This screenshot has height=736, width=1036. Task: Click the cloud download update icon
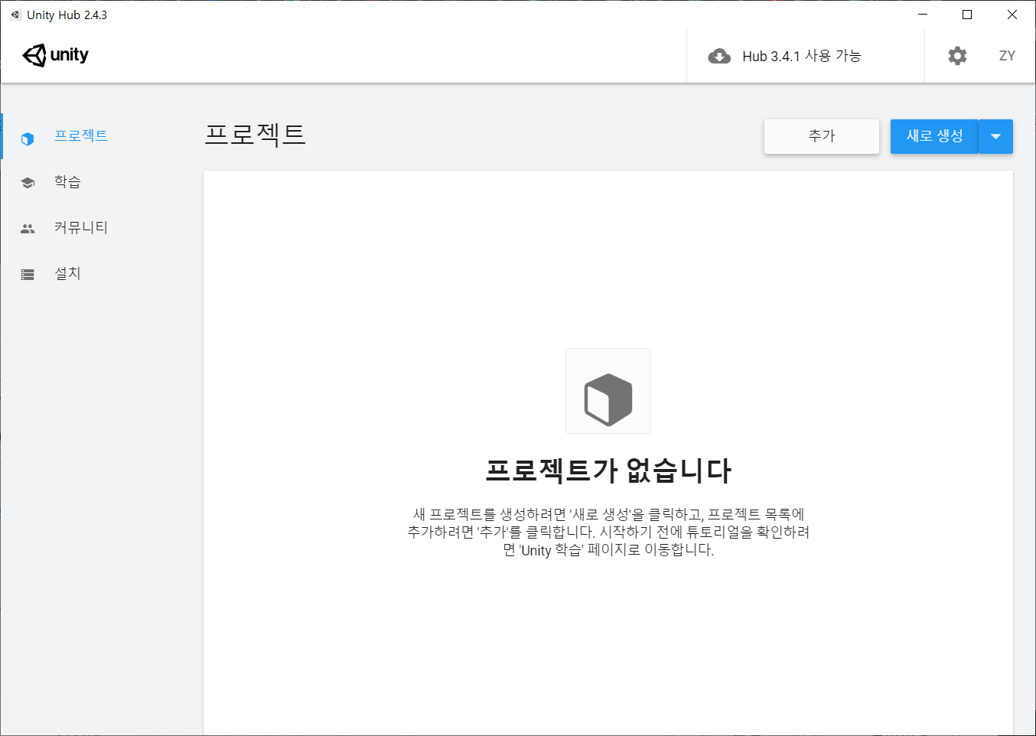[719, 56]
